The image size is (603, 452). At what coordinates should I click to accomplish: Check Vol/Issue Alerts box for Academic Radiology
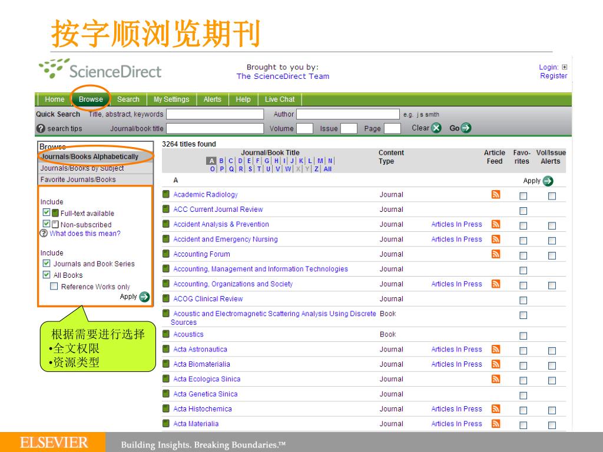coord(552,196)
